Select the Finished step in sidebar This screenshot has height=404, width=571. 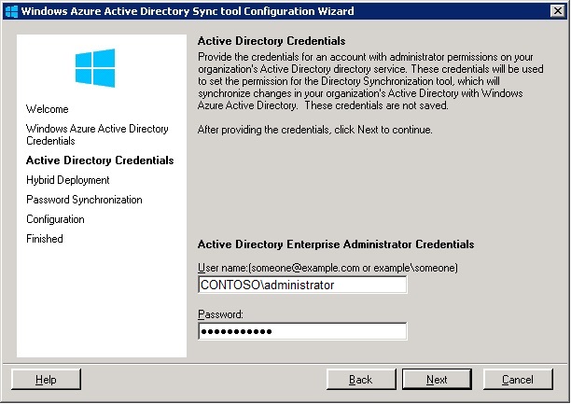click(45, 239)
